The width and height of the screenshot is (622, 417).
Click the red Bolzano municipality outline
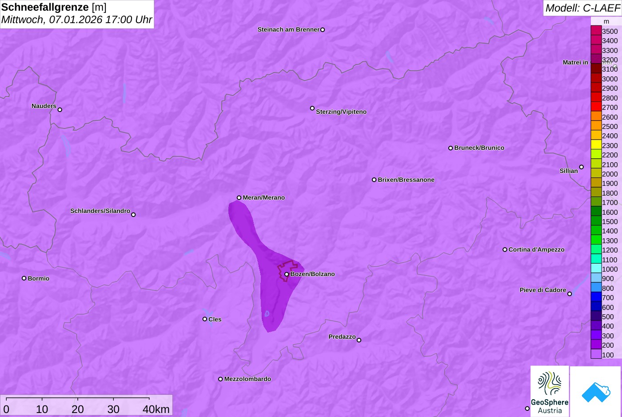(287, 270)
